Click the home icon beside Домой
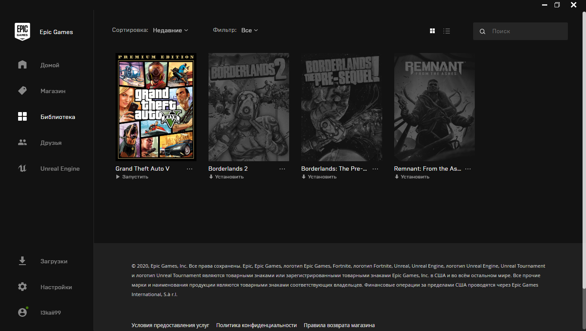Viewport: 586px width, 331px height. pos(22,65)
